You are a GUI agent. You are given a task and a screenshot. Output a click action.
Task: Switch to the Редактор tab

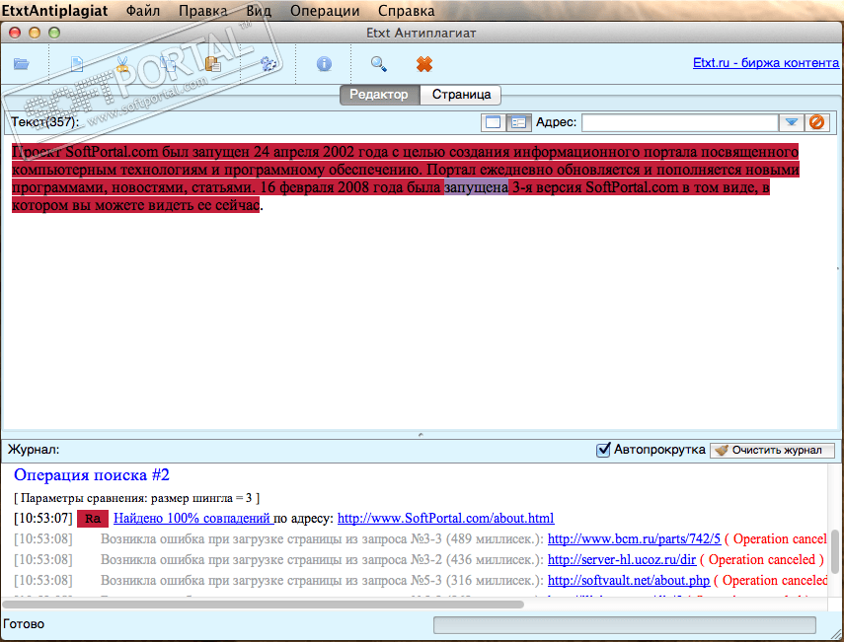coord(379,95)
